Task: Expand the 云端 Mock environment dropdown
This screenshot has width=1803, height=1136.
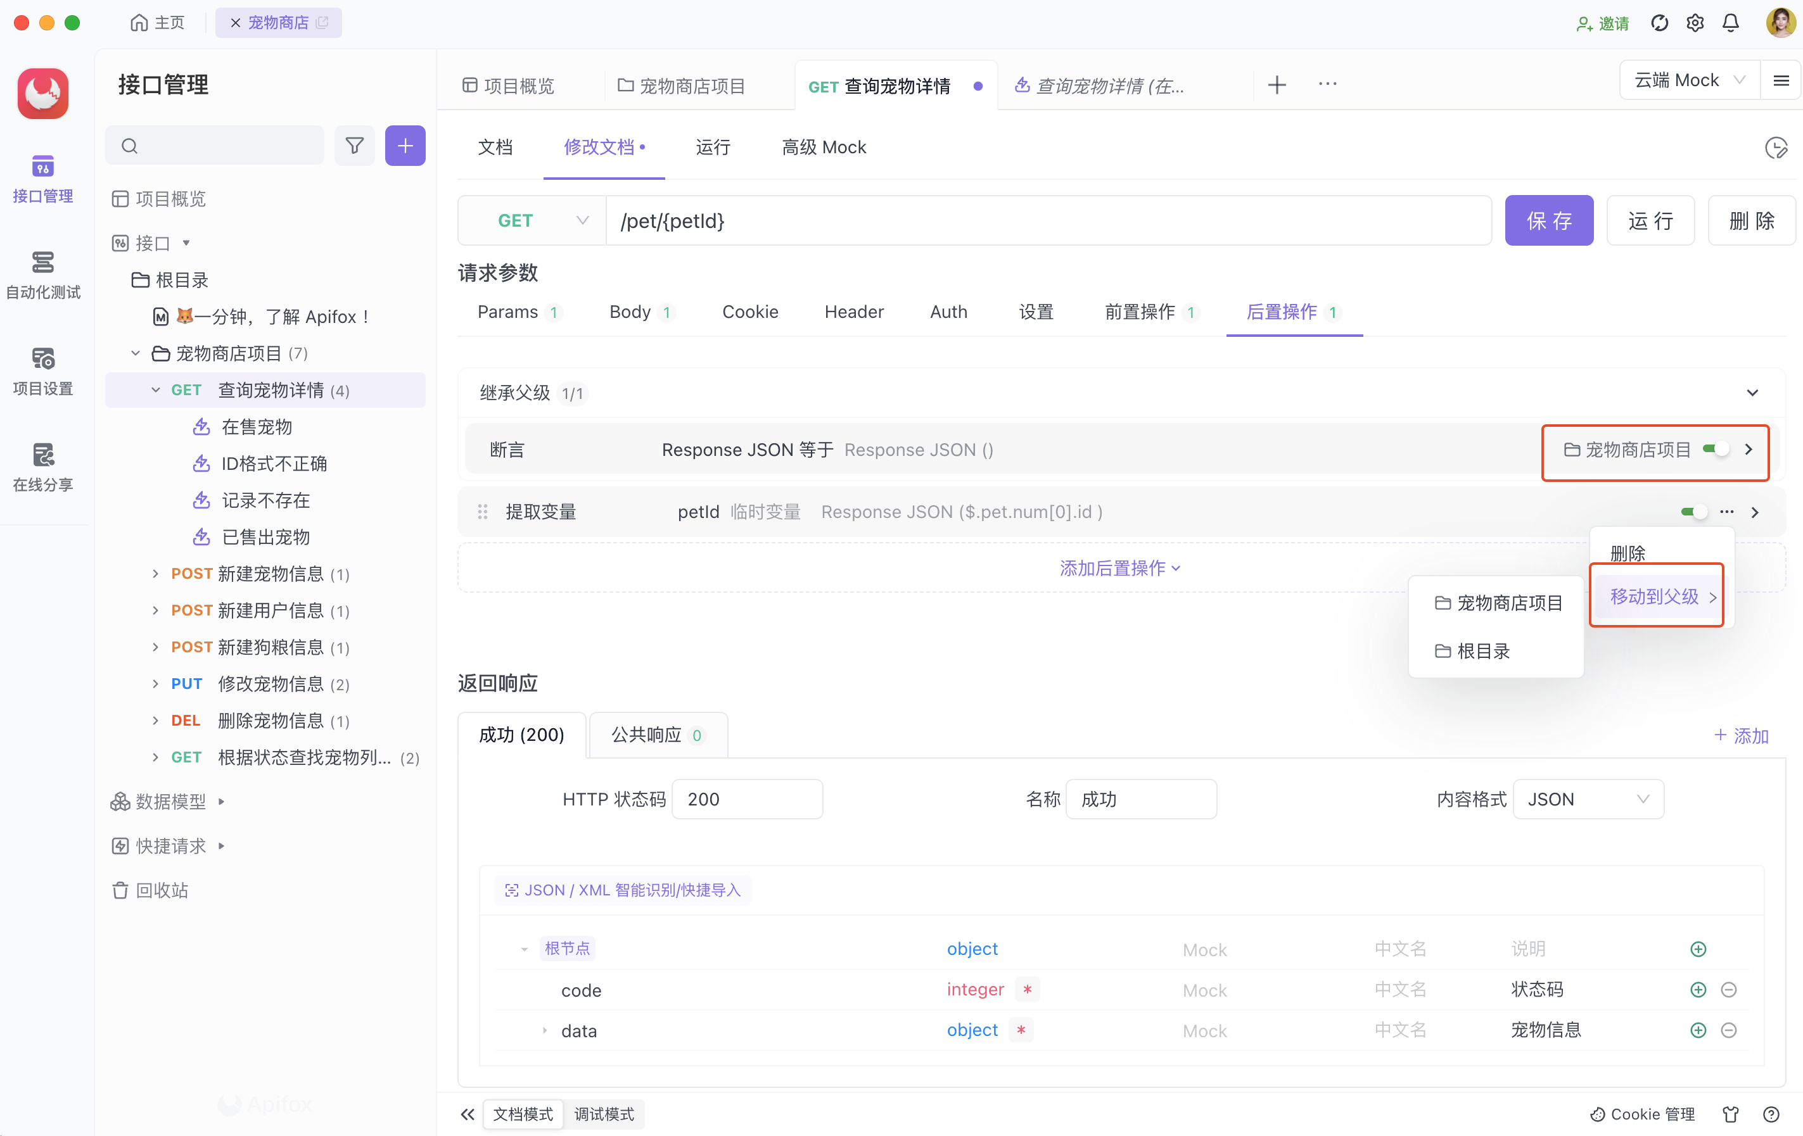Action: pyautogui.click(x=1689, y=80)
